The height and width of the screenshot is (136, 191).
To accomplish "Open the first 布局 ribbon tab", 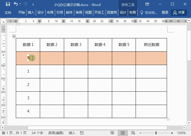I will (x=50, y=13).
